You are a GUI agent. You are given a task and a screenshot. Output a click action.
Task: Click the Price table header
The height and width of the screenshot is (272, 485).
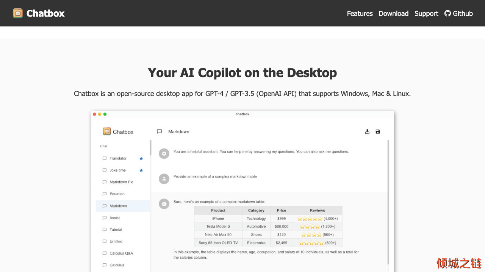[282, 210]
